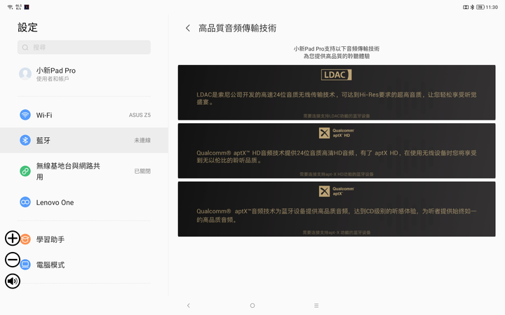Open 無線基地台與網路共用 settings
505x315 pixels.
[x=84, y=171]
